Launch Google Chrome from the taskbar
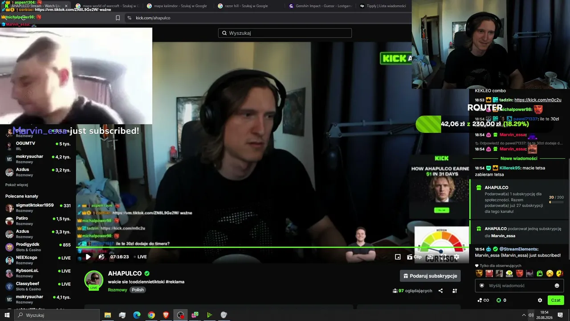570x321 pixels. (x=151, y=315)
